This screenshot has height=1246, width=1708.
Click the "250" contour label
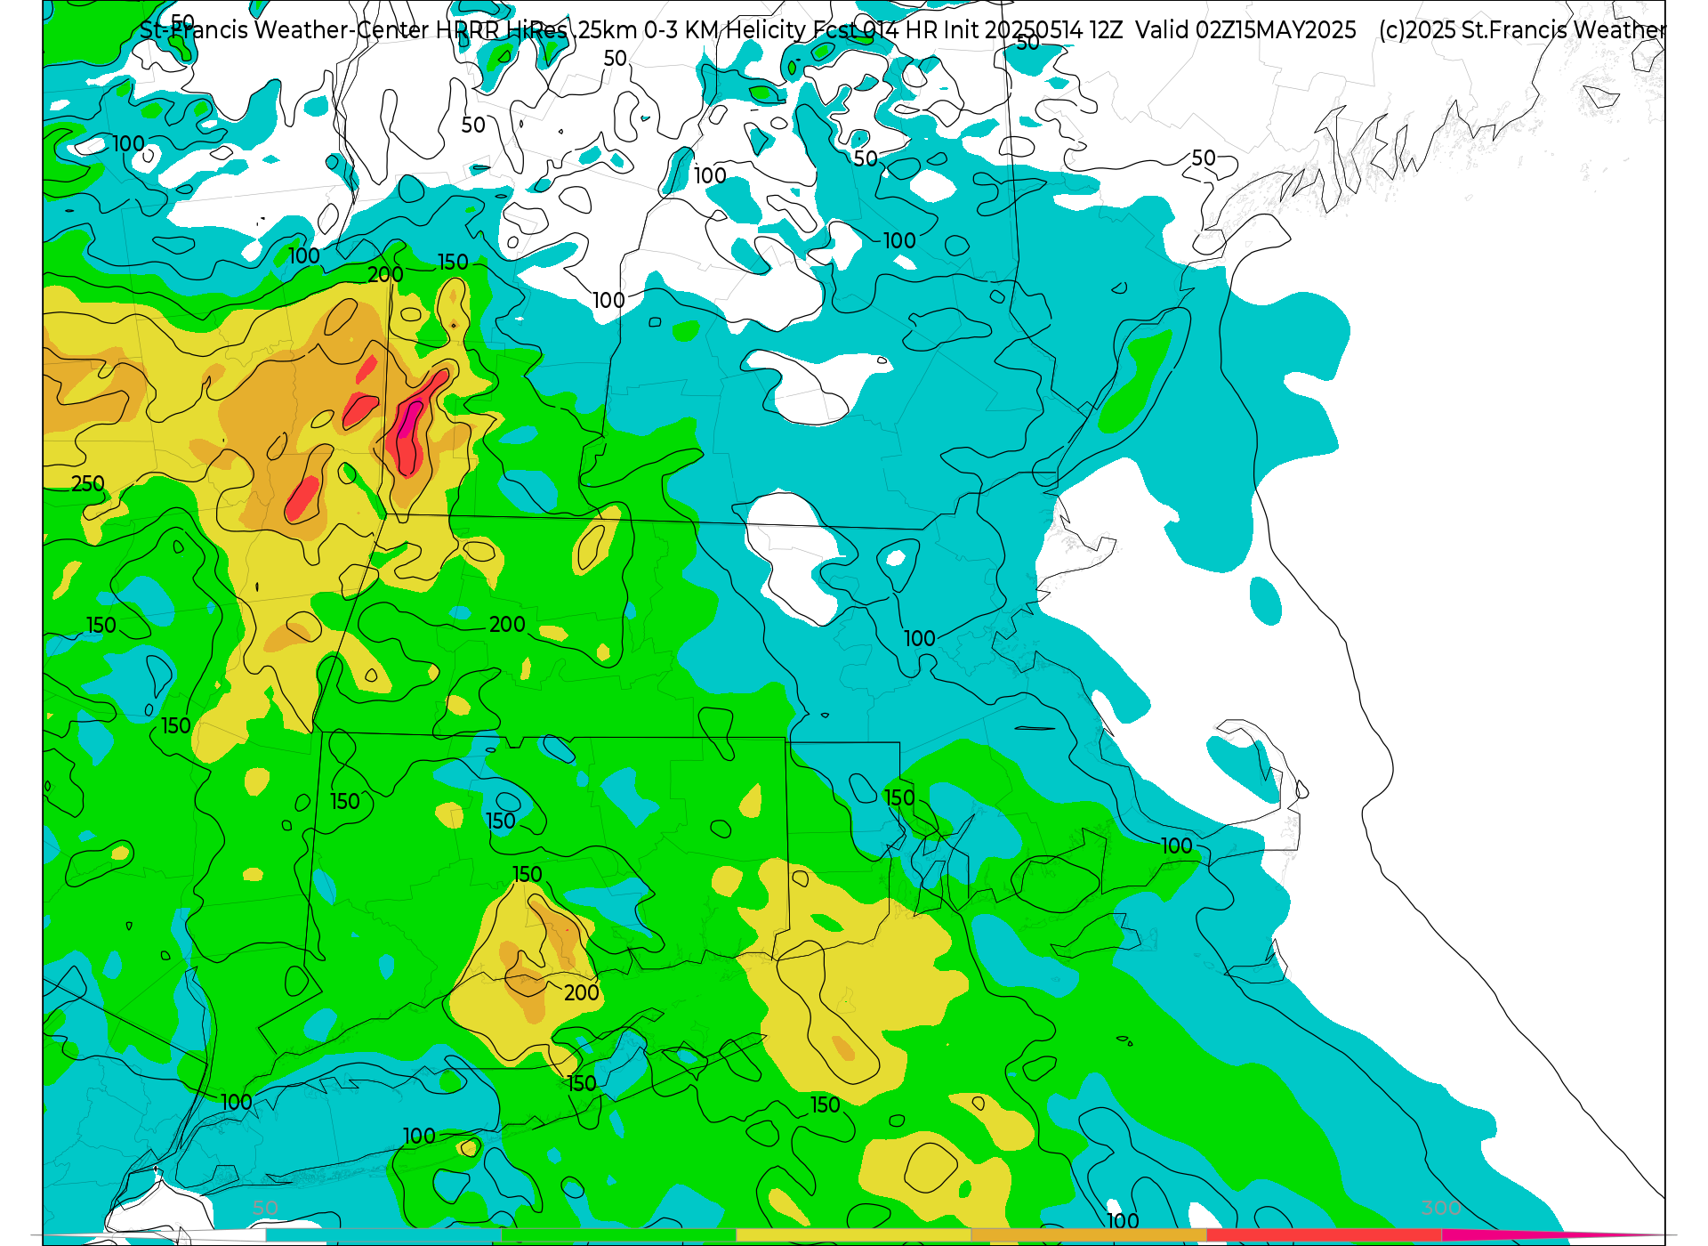(x=88, y=484)
